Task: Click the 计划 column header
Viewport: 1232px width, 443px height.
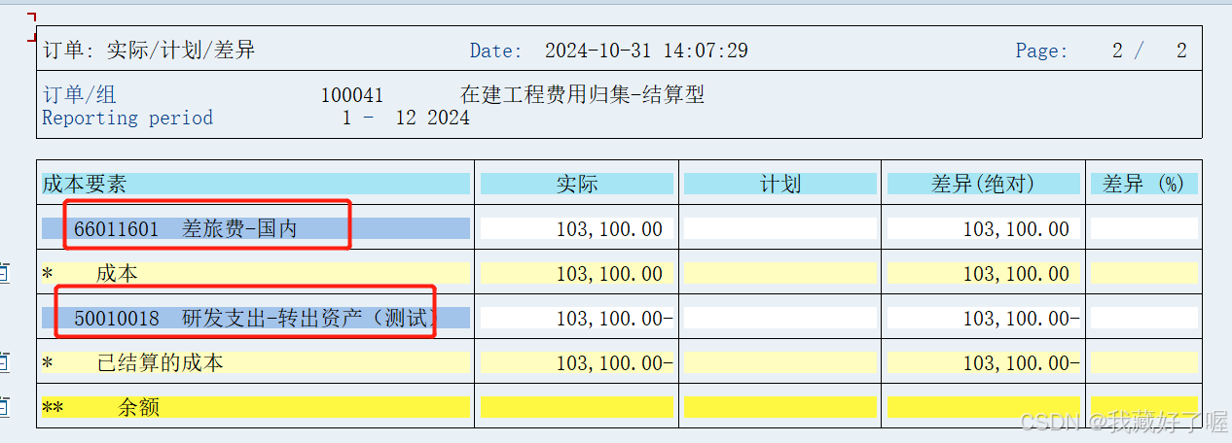Action: click(780, 184)
